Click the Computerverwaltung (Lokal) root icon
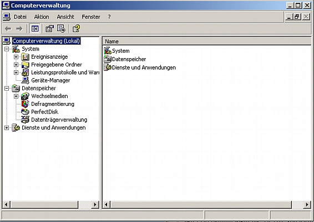 tap(7, 41)
